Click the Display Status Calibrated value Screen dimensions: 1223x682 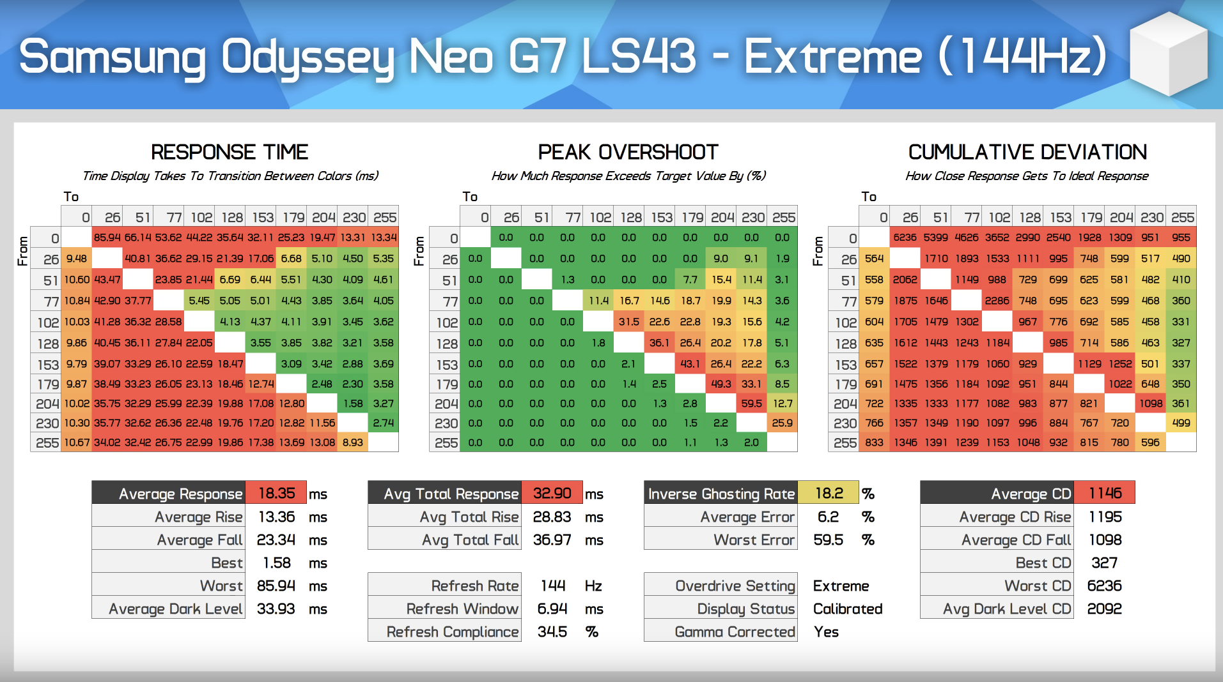coord(848,609)
